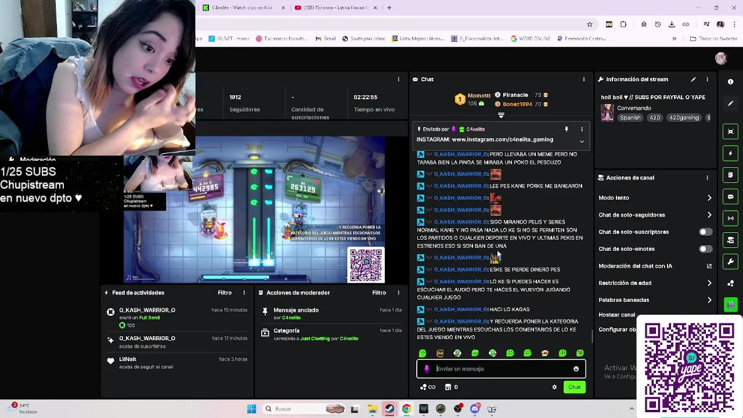Unpin the pinned Instagram message
This screenshot has width=743, height=418.
click(567, 129)
